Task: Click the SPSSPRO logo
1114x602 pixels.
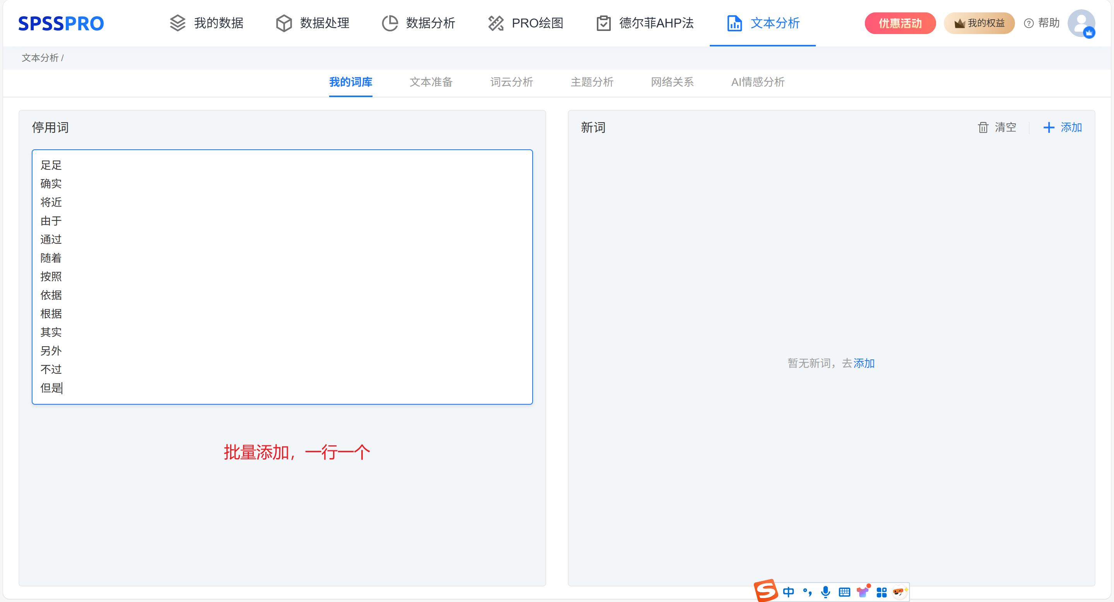Action: [61, 23]
